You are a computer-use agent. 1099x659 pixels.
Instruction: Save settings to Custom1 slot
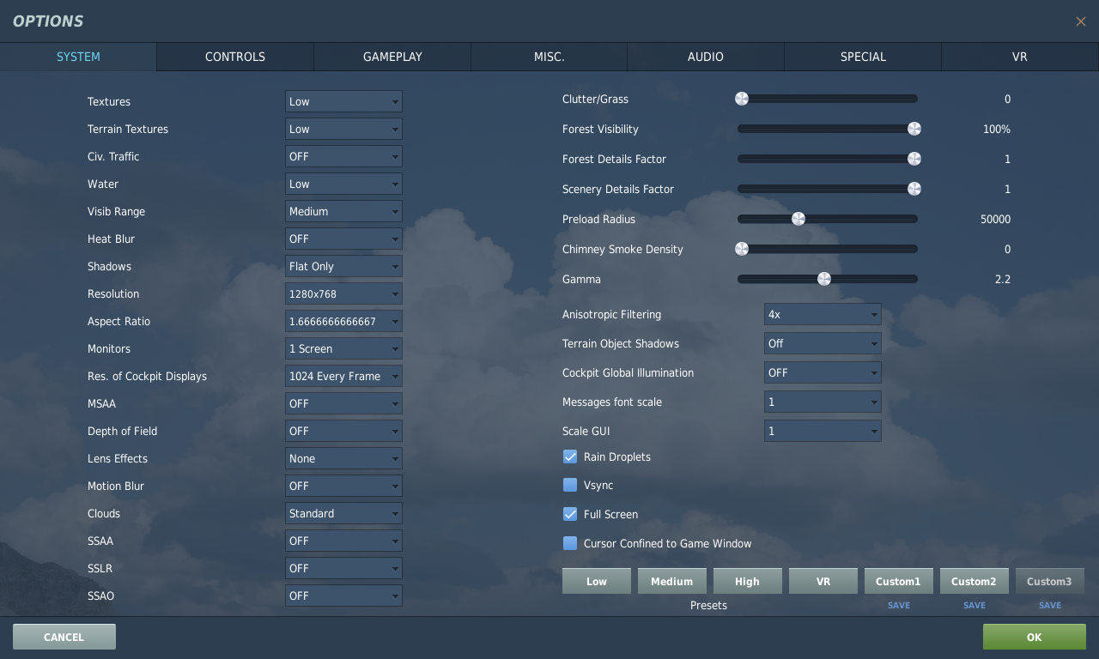[899, 606]
